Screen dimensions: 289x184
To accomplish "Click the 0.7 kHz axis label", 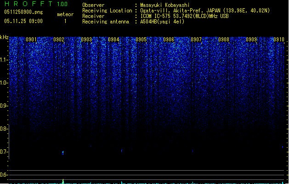I will click(x=4, y=152).
